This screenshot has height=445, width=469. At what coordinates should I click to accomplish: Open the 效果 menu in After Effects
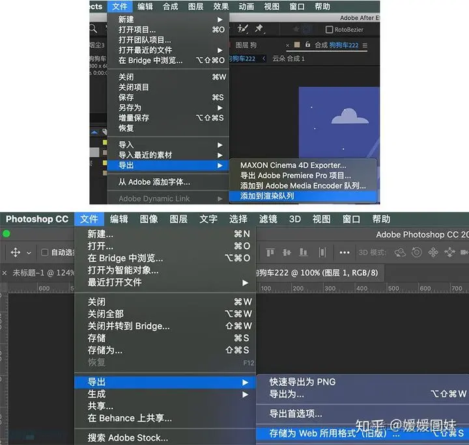221,7
